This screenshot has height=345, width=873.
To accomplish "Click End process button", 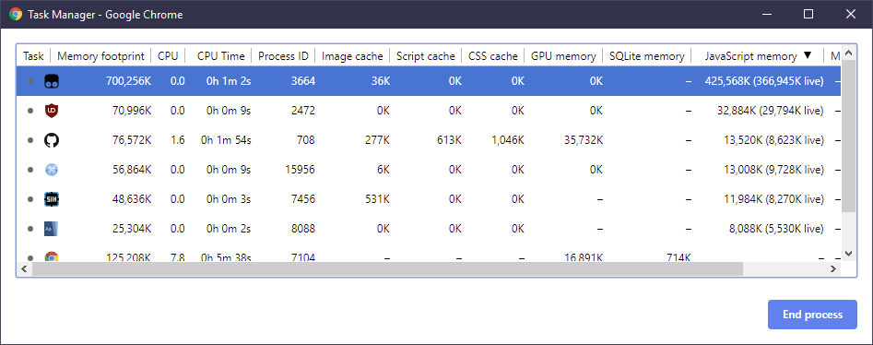I will pos(812,315).
